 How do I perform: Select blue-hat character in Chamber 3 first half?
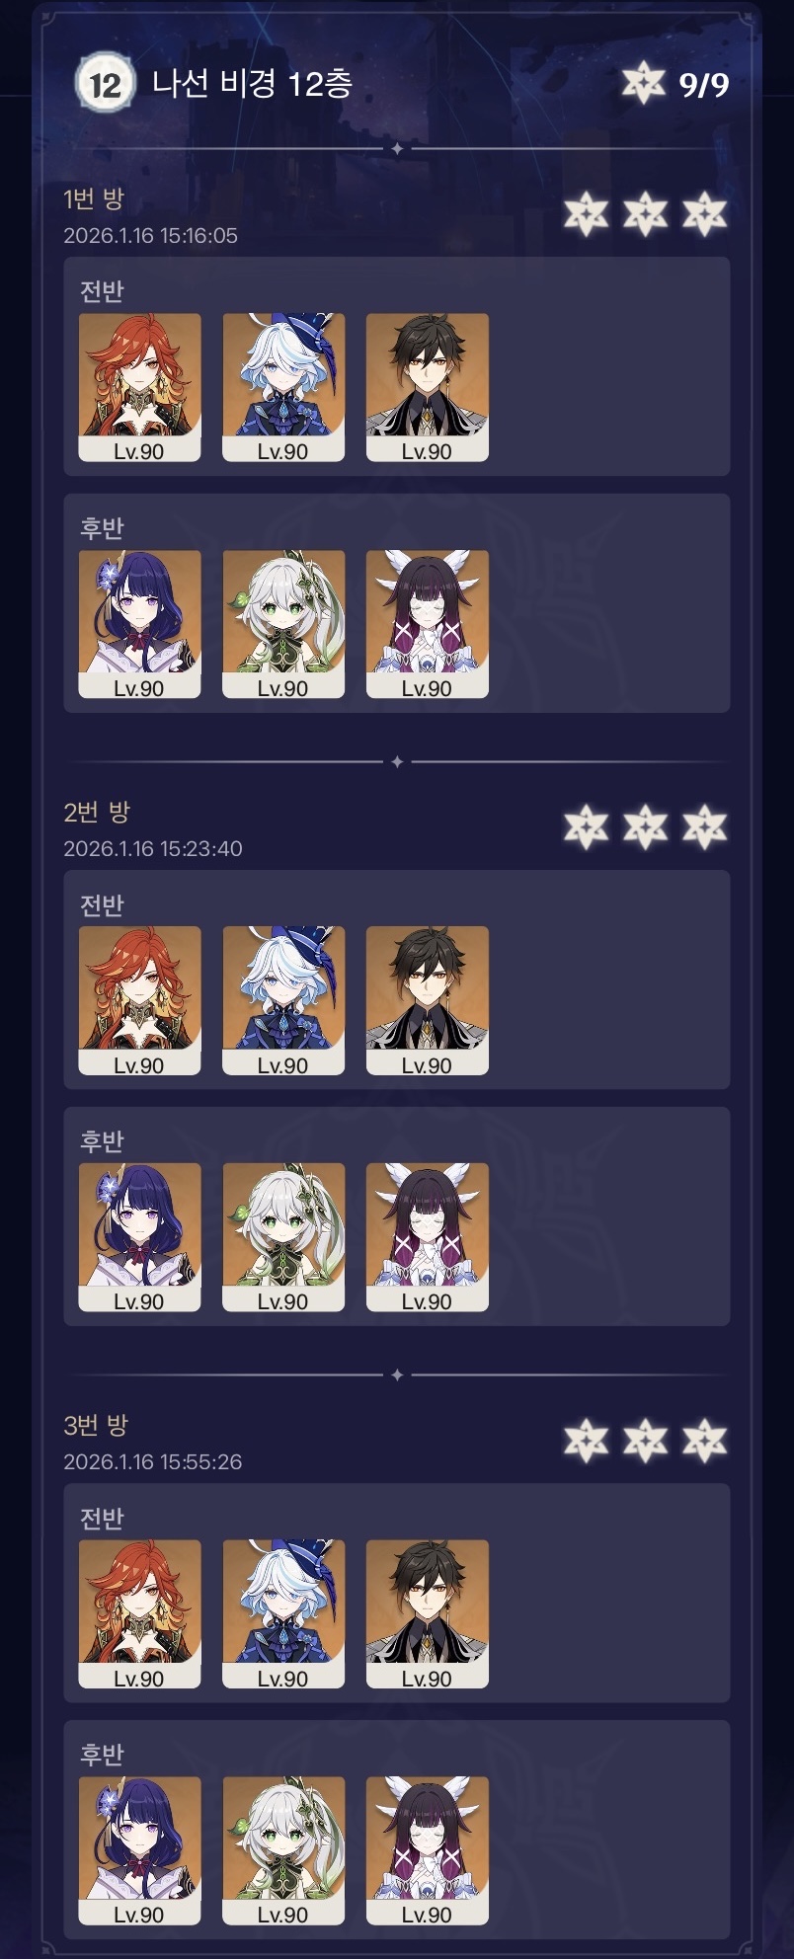[x=283, y=1613]
